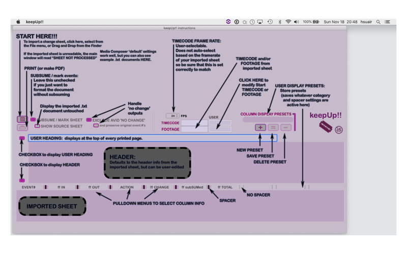
Task: Click the razor blade logo icon
Action: (x=326, y=127)
